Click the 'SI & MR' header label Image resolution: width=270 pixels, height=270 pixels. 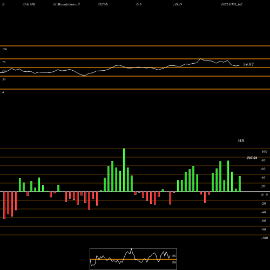click(29, 4)
